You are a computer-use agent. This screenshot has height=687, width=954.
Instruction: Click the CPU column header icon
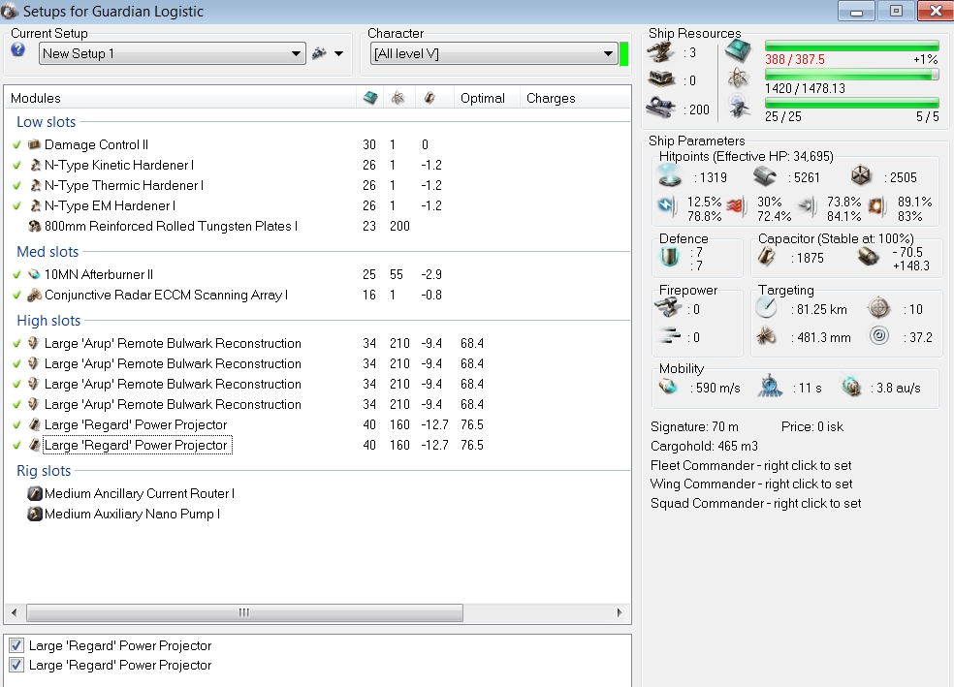click(370, 98)
